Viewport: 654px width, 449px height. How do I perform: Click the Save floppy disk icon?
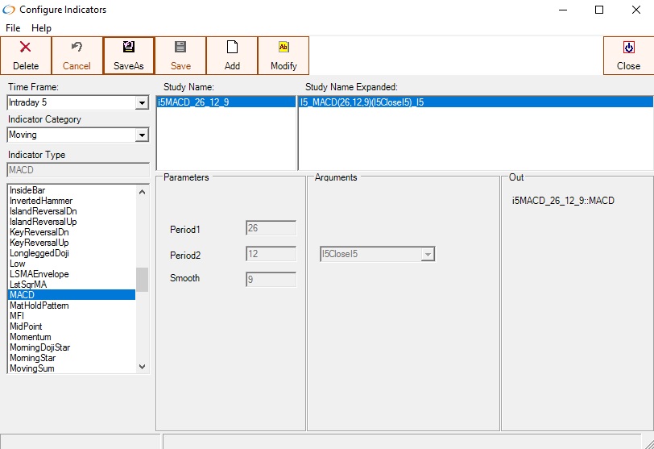tap(180, 48)
